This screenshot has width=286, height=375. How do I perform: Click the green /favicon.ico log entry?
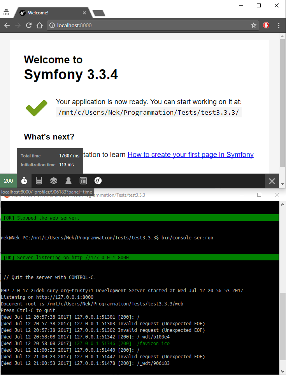122,344
